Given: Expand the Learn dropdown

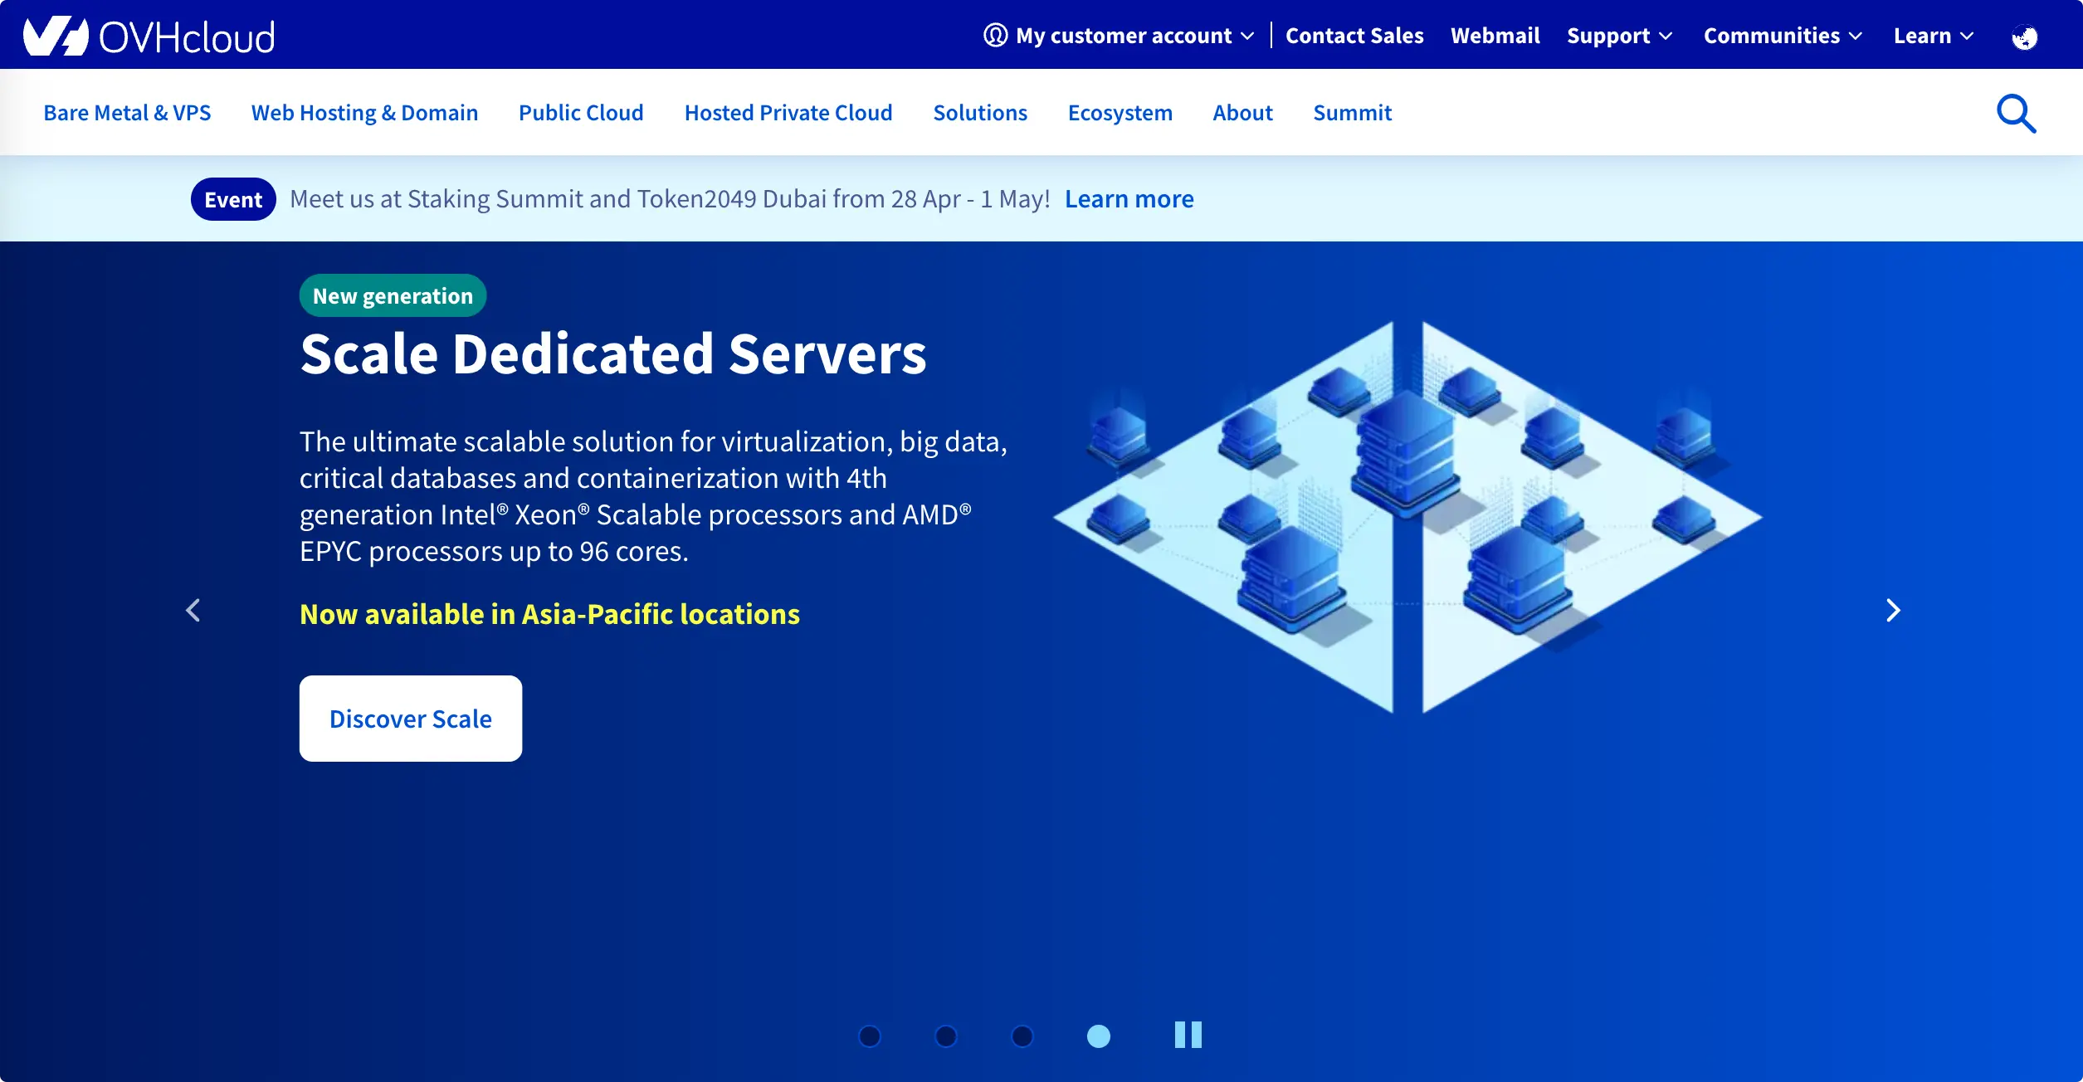Looking at the screenshot, I should pos(1934,36).
